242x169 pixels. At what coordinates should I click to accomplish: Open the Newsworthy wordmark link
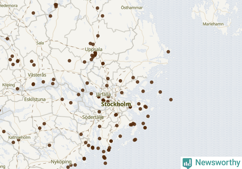pos(218,162)
